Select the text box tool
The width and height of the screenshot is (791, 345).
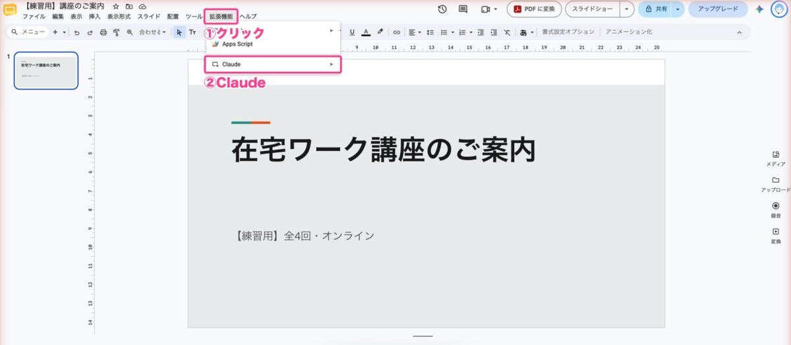(192, 32)
